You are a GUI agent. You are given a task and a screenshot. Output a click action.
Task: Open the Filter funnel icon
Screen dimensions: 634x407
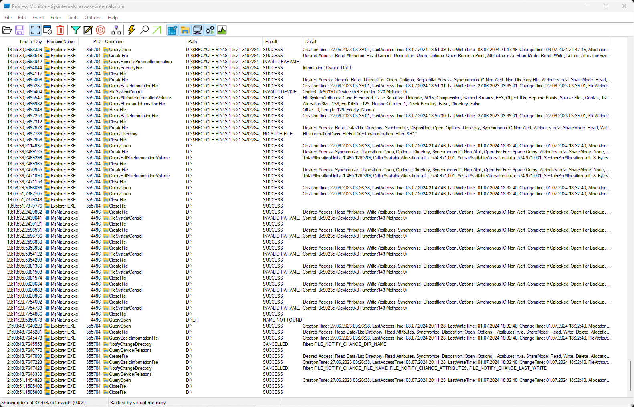(76, 30)
